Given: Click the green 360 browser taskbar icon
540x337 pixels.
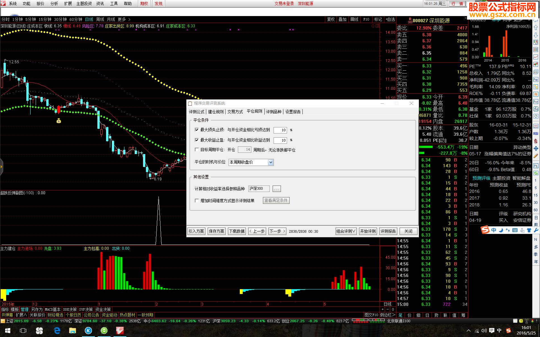Looking at the screenshot, I should pyautogui.click(x=104, y=331).
